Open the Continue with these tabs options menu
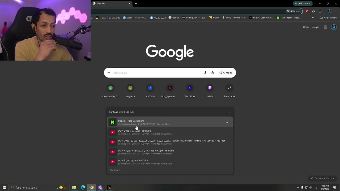The height and width of the screenshot is (191, 340). point(229,112)
